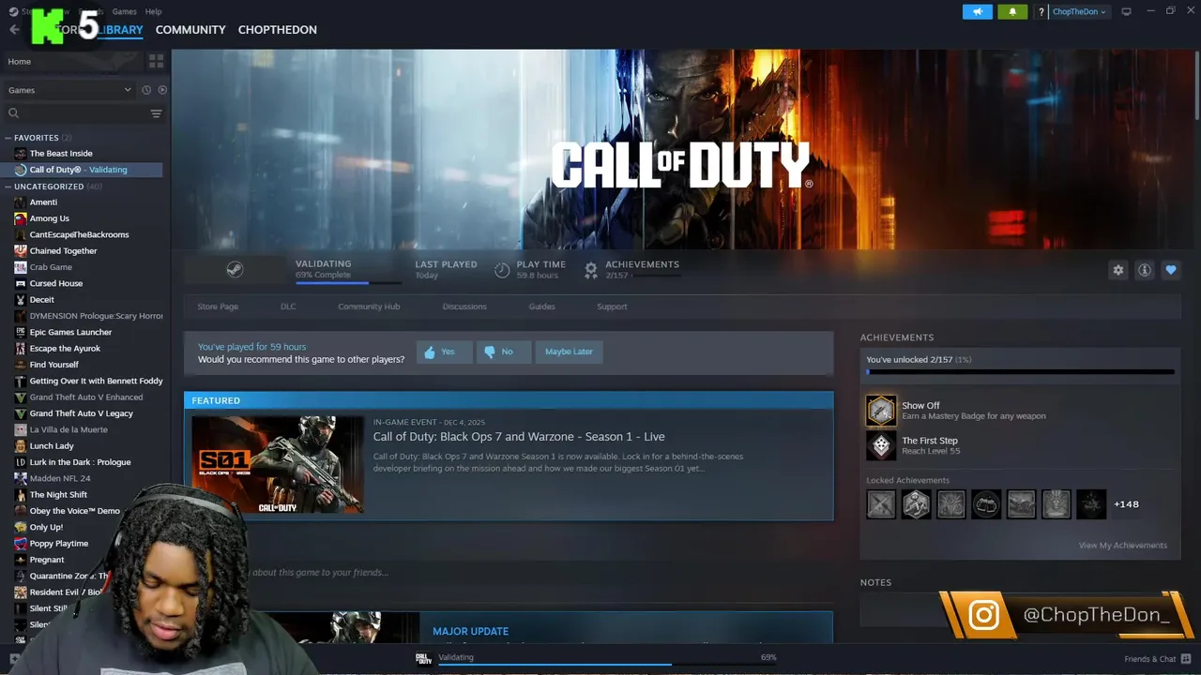This screenshot has width=1201, height=675.
Task: Click the achievements gear icon in stats bar
Action: point(590,270)
